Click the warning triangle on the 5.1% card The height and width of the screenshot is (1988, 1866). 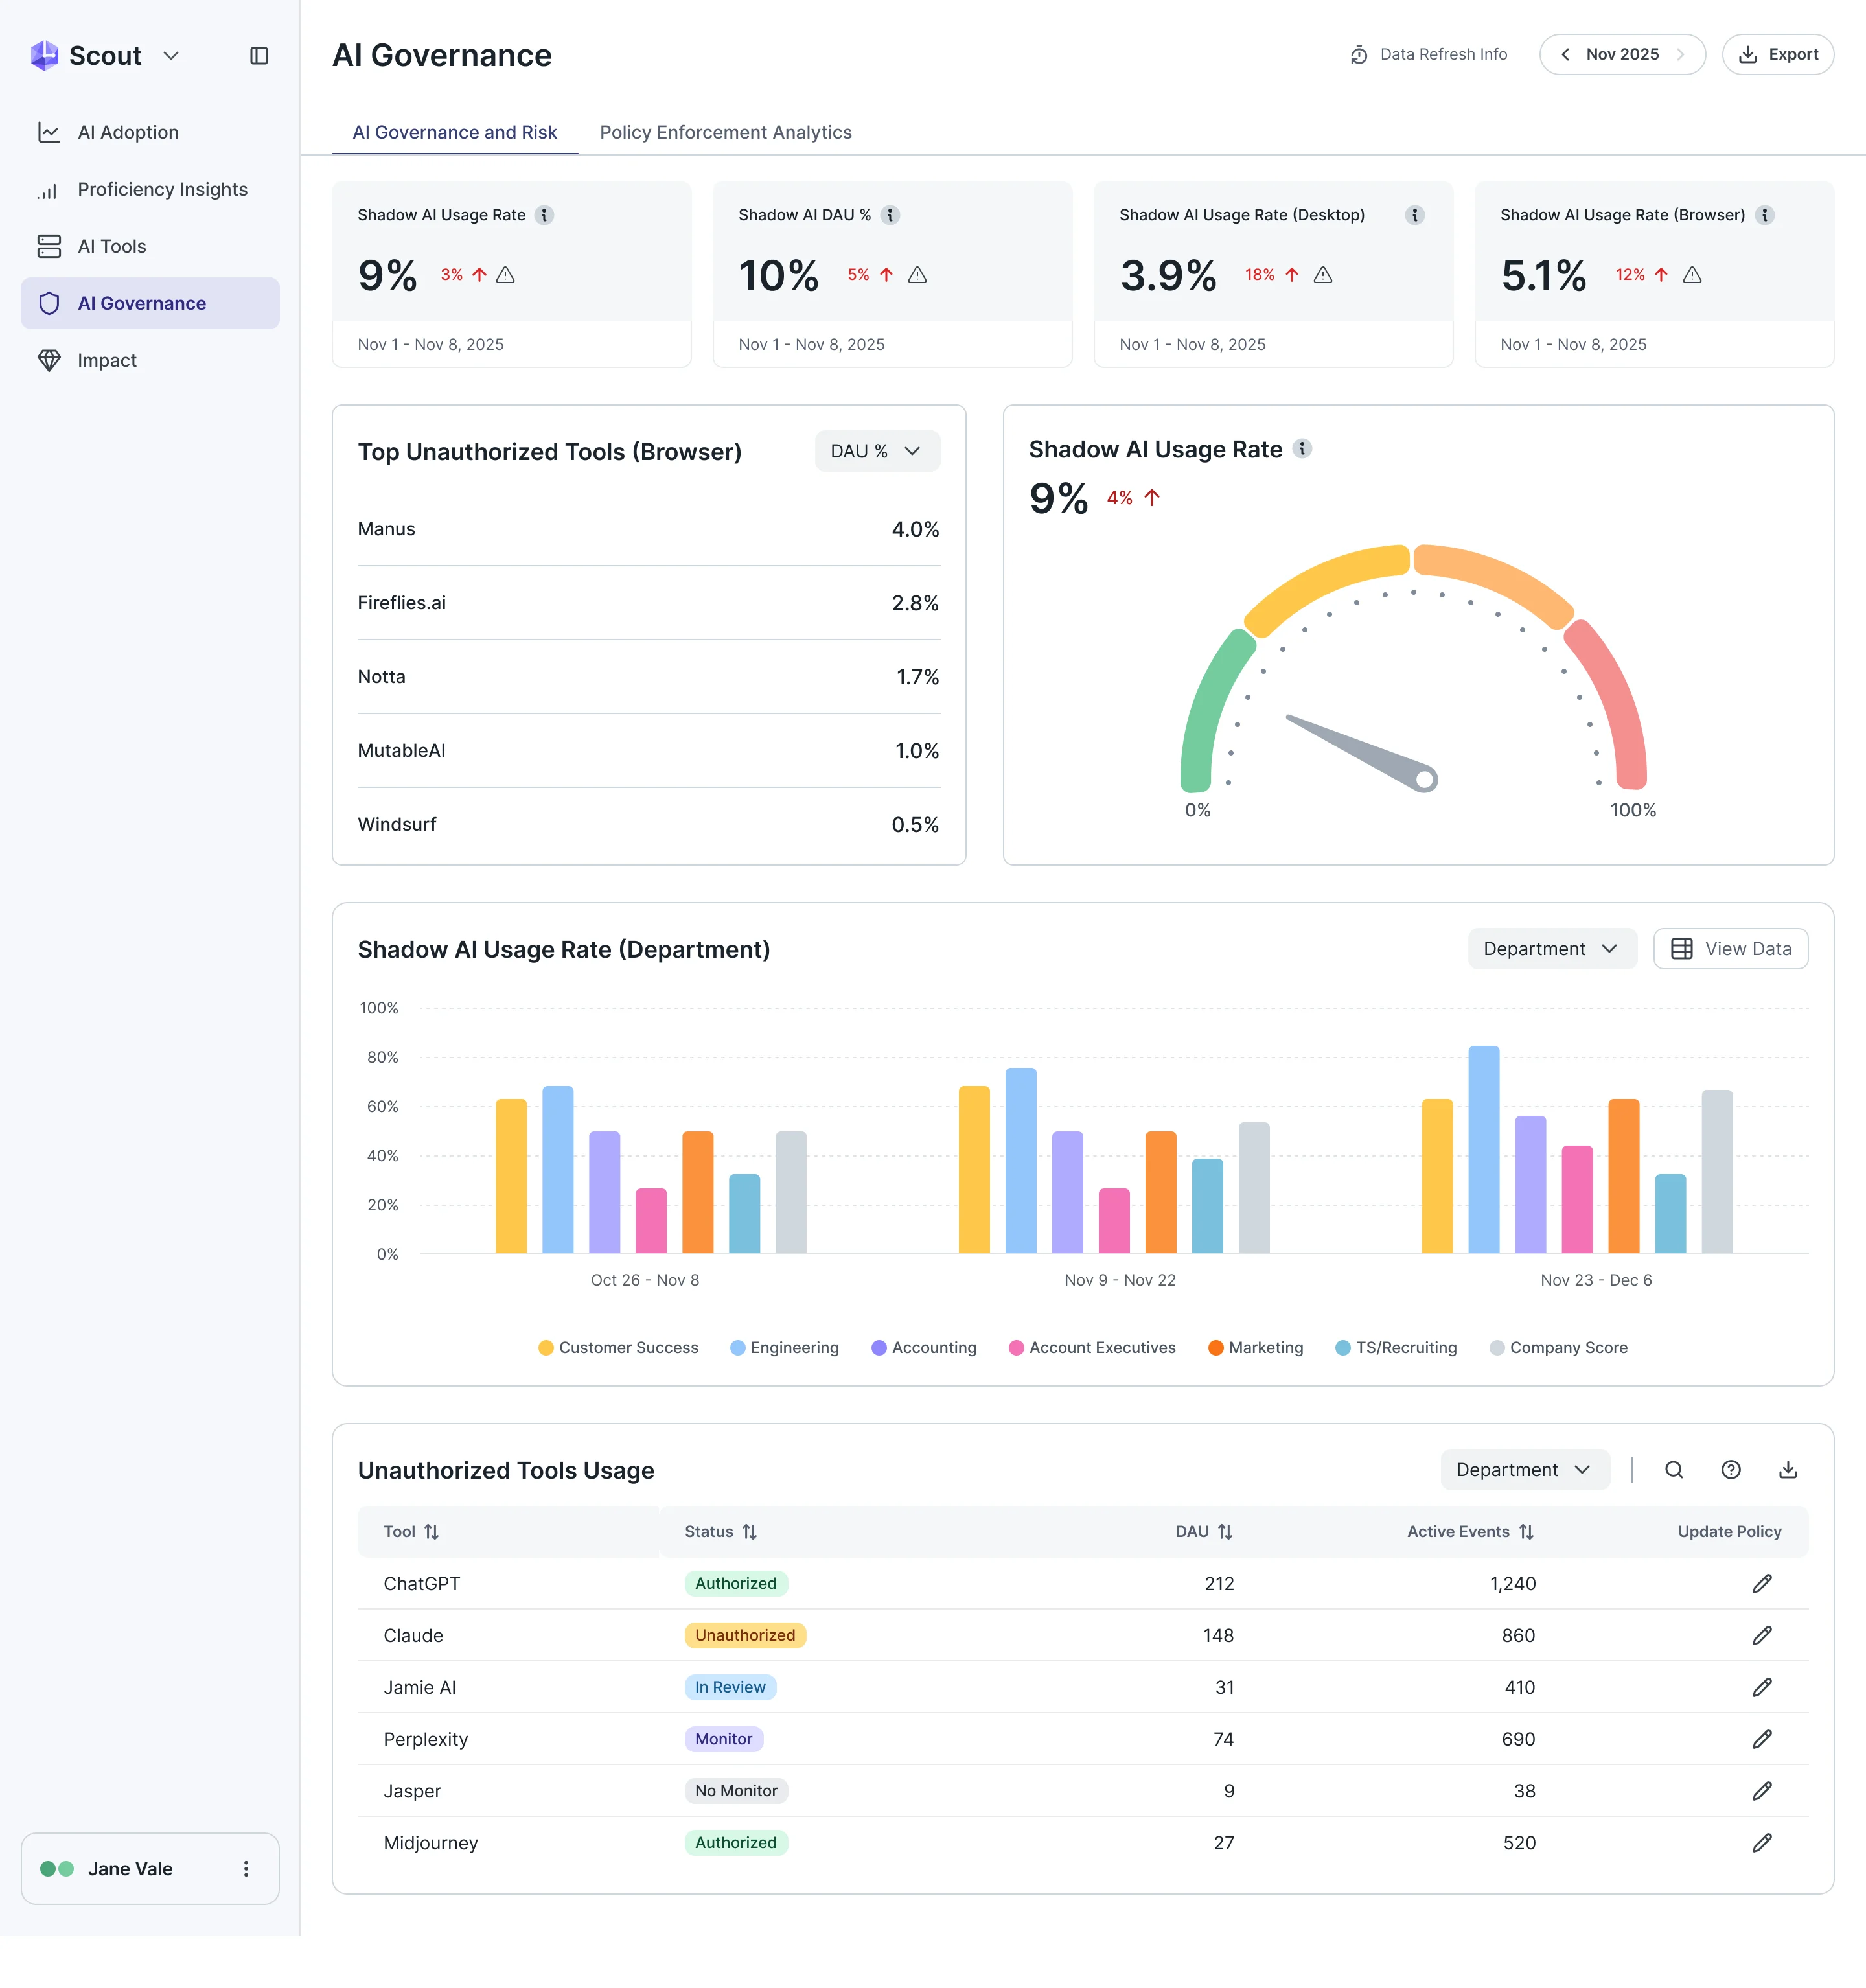pos(1692,275)
